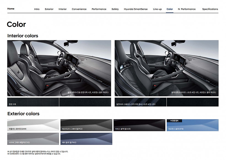Image resolution: width=226 pixels, height=160 pixels.
Task: Click the right photo caption '블랙 원톤(N 라이트 스포츠 버킷 시트...)'
Action: point(193,92)
